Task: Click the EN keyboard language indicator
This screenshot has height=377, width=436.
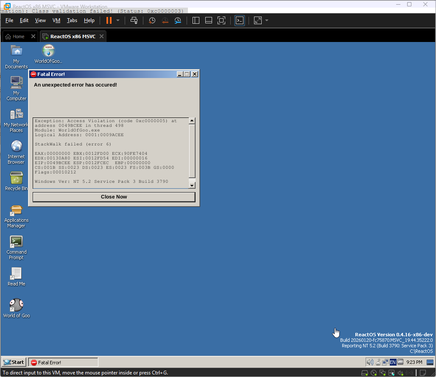Action: point(393,362)
